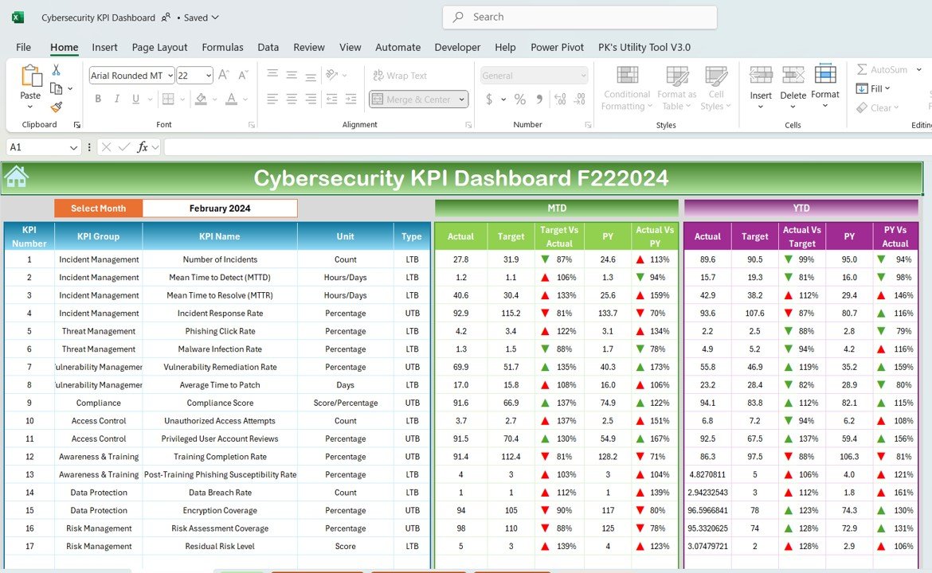Open Font dialog launcher
Image resolution: width=932 pixels, height=573 pixels.
[x=252, y=125]
